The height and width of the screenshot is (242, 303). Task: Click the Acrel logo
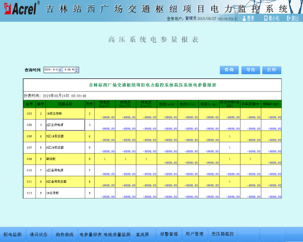(22, 9)
